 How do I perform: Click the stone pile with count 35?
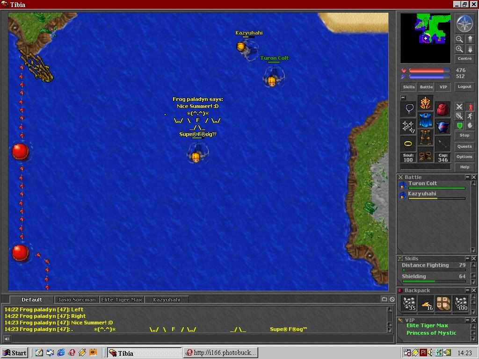click(x=409, y=303)
